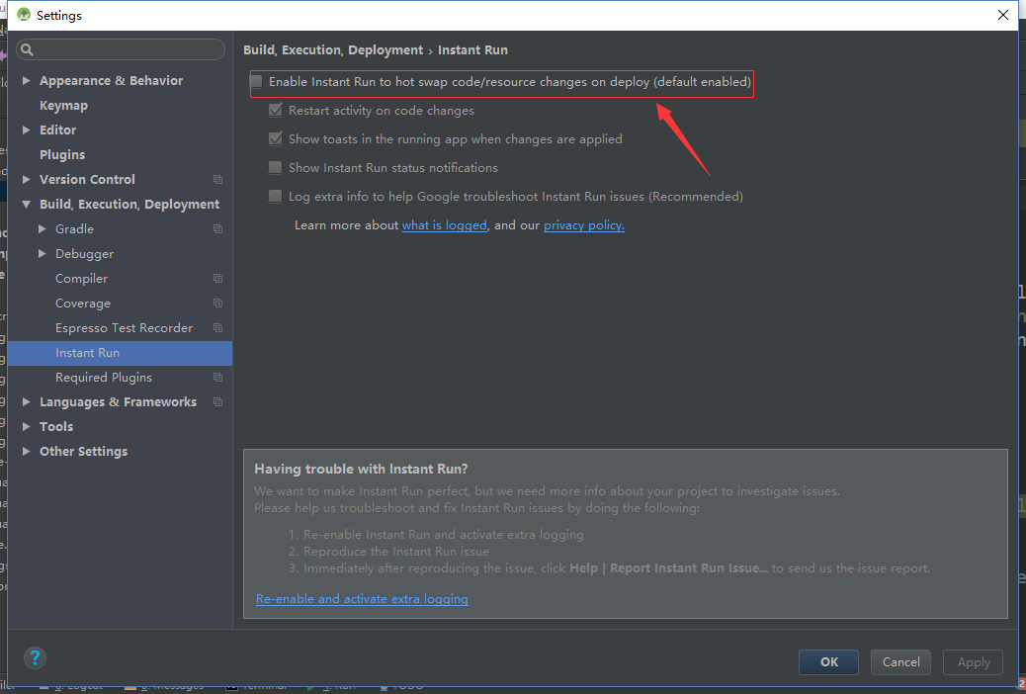Select Languages & Frameworks label
1026x694 pixels.
tap(118, 402)
